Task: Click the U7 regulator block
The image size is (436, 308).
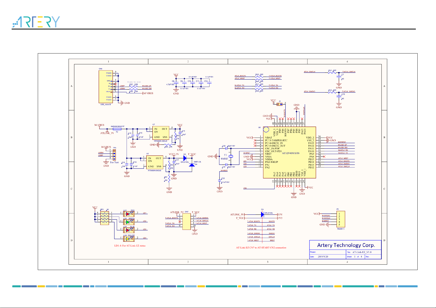Action: 161,133
